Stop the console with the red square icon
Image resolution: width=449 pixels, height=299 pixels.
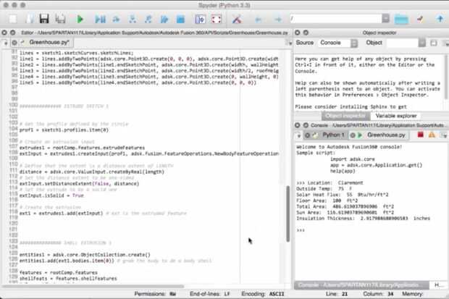(420, 135)
